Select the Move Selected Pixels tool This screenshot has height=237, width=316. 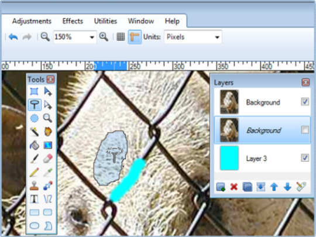(x=48, y=91)
